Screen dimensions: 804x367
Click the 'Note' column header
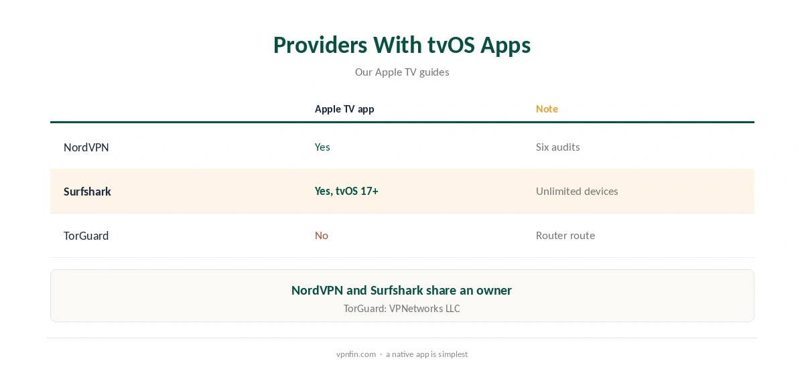pos(547,108)
